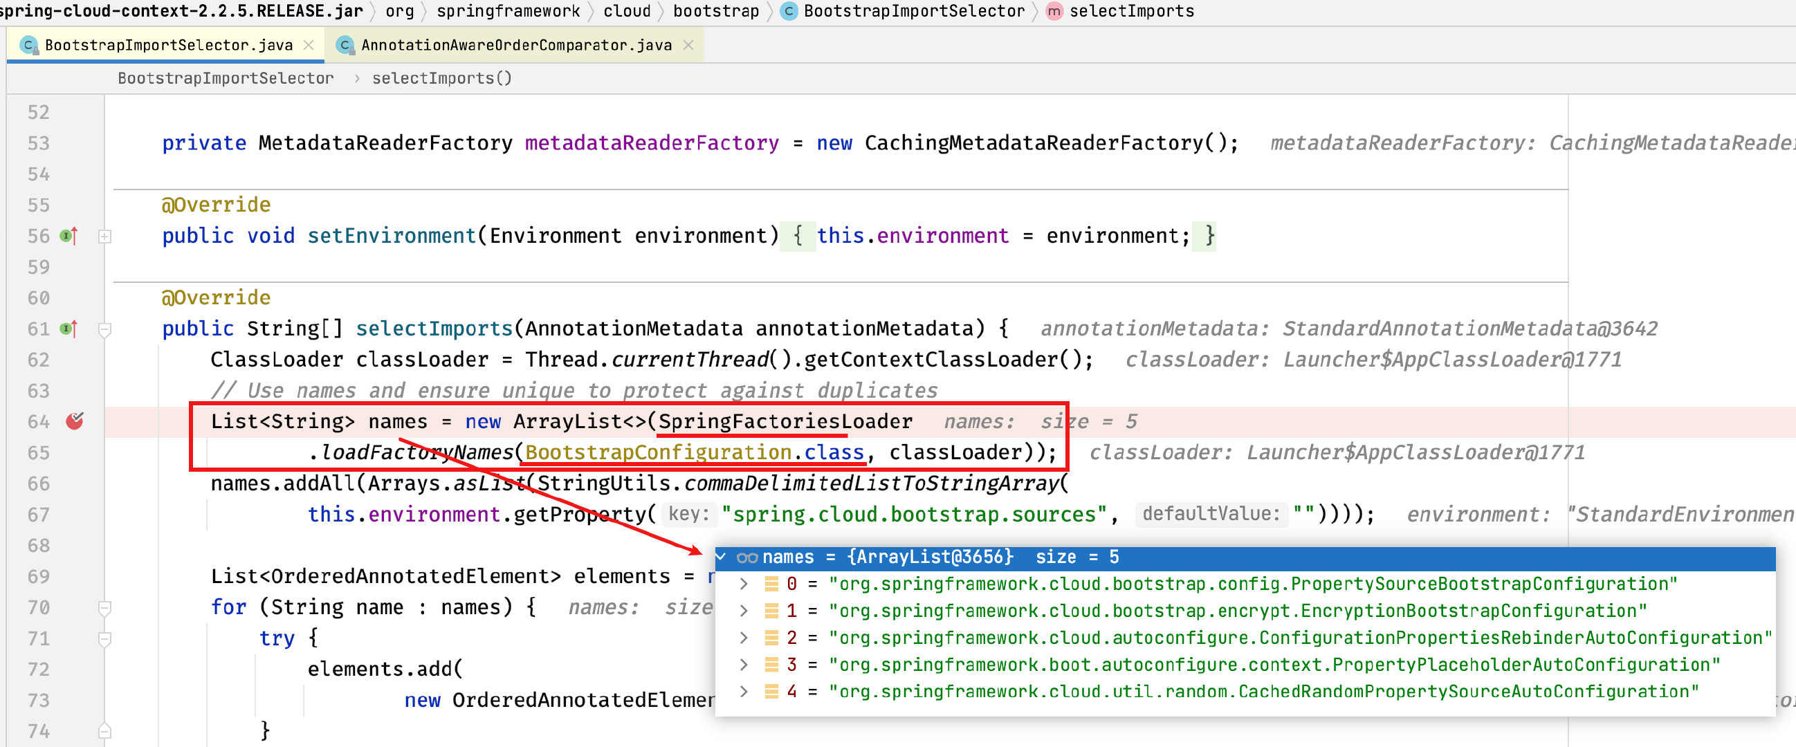Click commaDelimitedListToStringArray on line 66
The width and height of the screenshot is (1796, 747).
871,483
